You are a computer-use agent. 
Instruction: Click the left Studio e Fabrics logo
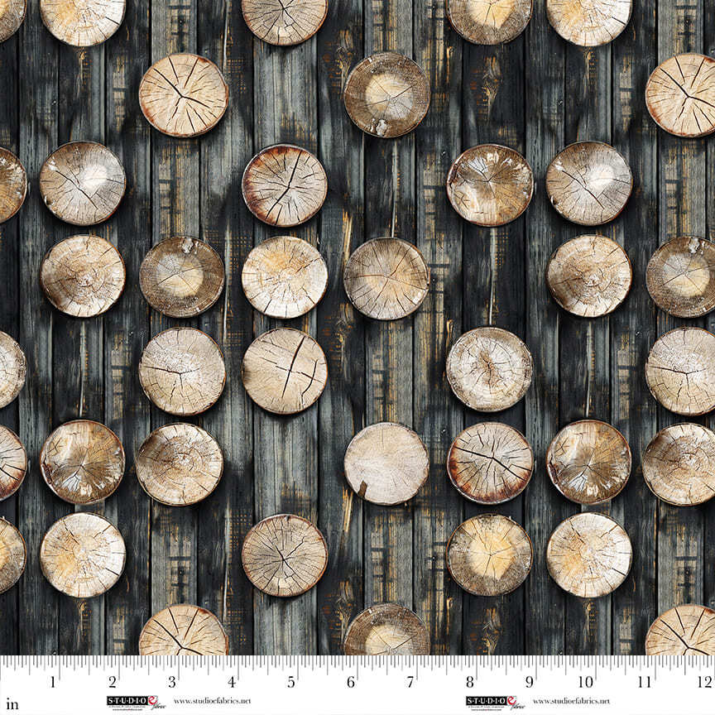tap(136, 702)
